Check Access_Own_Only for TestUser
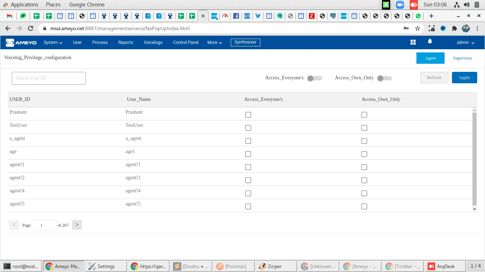The height and width of the screenshot is (272, 485). click(364, 128)
